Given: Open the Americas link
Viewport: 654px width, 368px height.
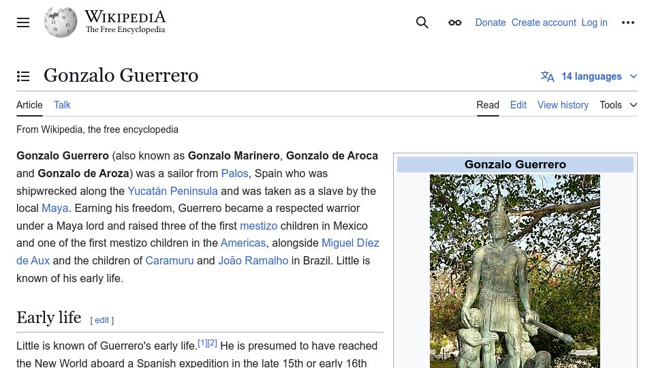Looking at the screenshot, I should (x=243, y=243).
